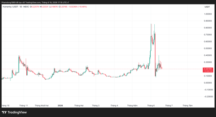Click the Tháng 10 time axis label
The image size is (216, 117).
[5, 106]
